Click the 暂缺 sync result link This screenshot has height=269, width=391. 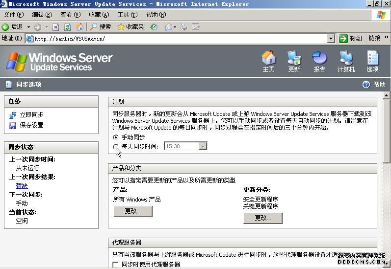22,186
